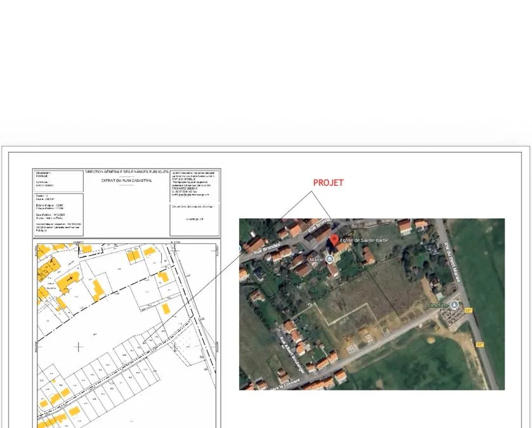The height and width of the screenshot is (428, 532).
Task: Select the 'Église de Sainte-Barbe' place label
Action: [364, 240]
